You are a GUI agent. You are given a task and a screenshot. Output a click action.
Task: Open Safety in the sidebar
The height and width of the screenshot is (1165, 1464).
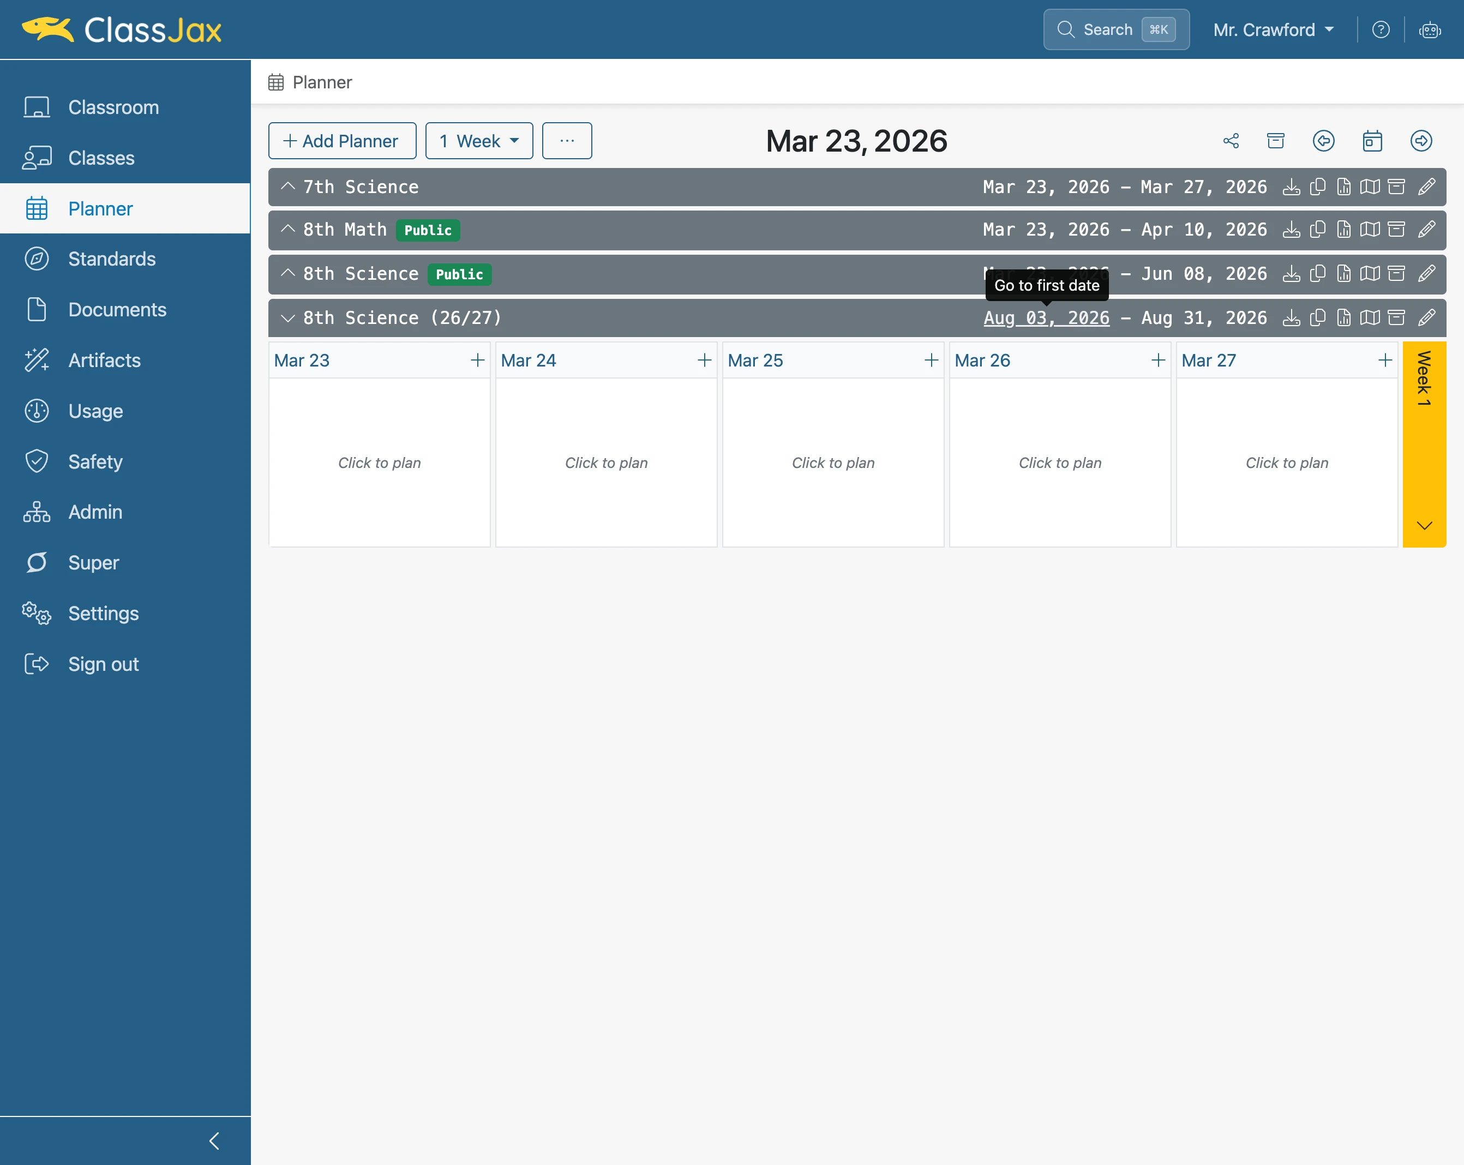point(125,461)
